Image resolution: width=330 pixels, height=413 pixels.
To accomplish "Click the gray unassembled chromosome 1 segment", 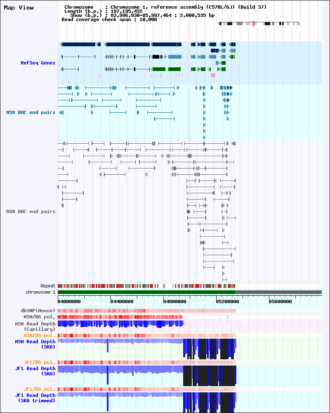I will coord(278,292).
